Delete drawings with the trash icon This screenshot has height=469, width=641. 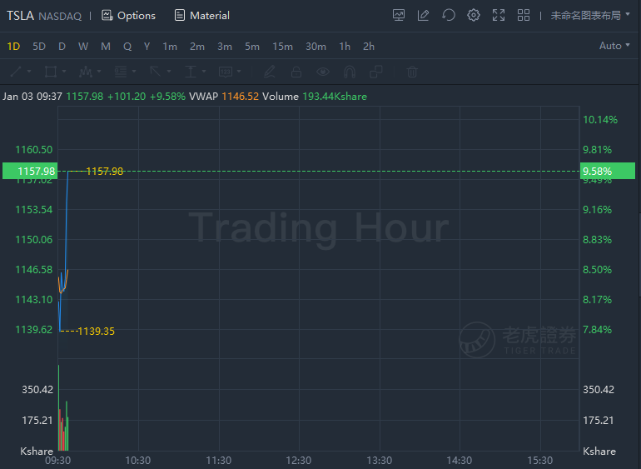tap(412, 72)
